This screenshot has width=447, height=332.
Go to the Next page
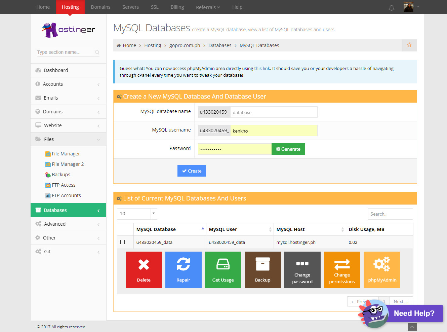[x=401, y=301]
